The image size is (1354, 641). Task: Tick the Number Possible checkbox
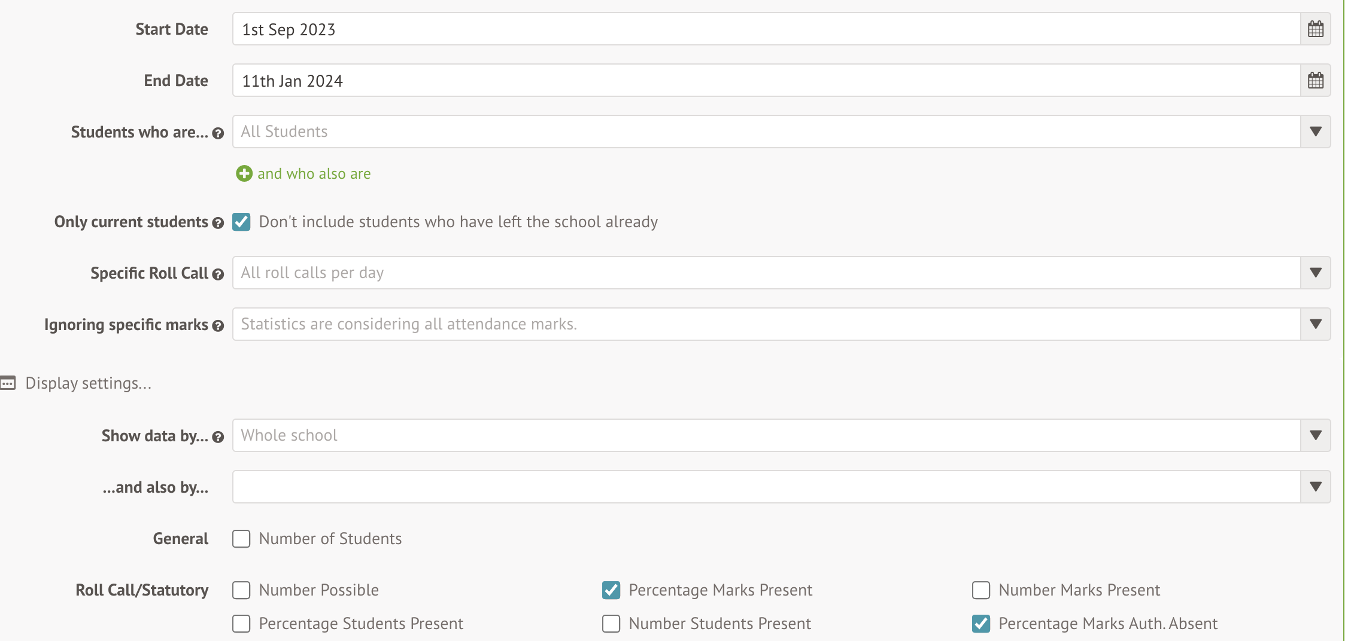241,590
